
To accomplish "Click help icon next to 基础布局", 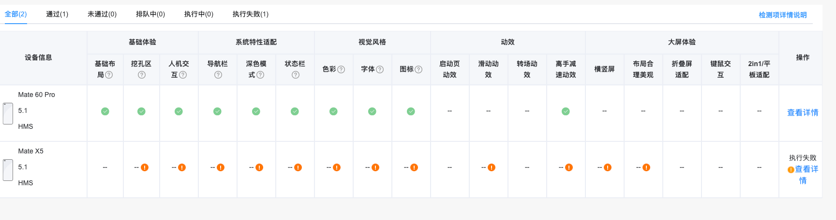I will [109, 75].
